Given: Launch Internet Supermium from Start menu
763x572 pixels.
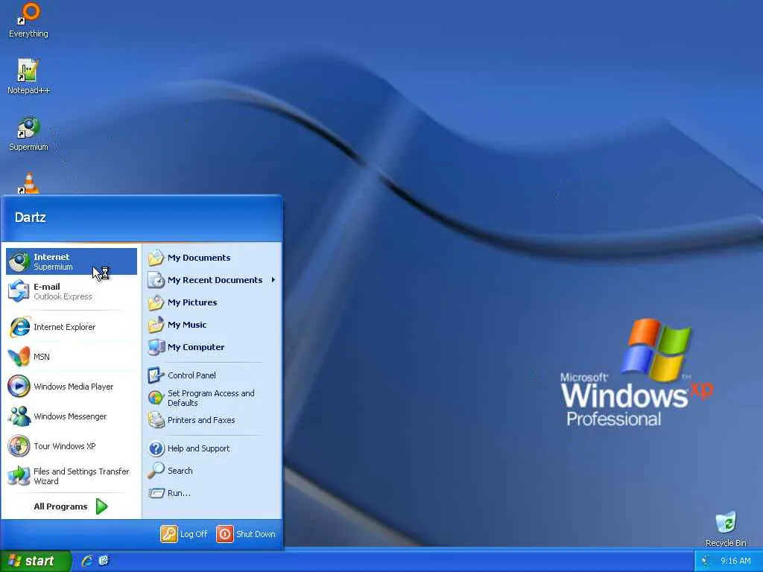Looking at the screenshot, I should pyautogui.click(x=72, y=261).
